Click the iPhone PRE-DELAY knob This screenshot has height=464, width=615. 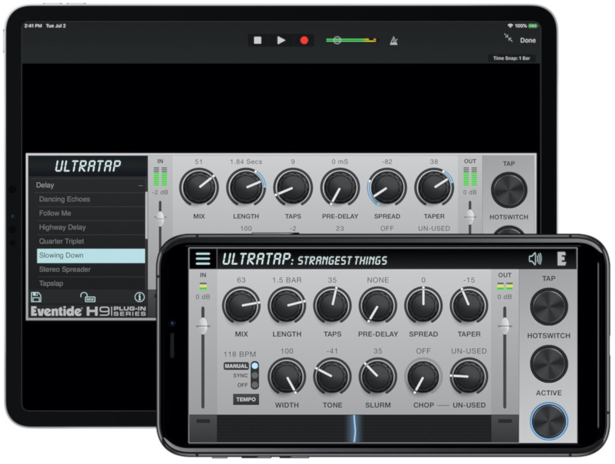[378, 306]
